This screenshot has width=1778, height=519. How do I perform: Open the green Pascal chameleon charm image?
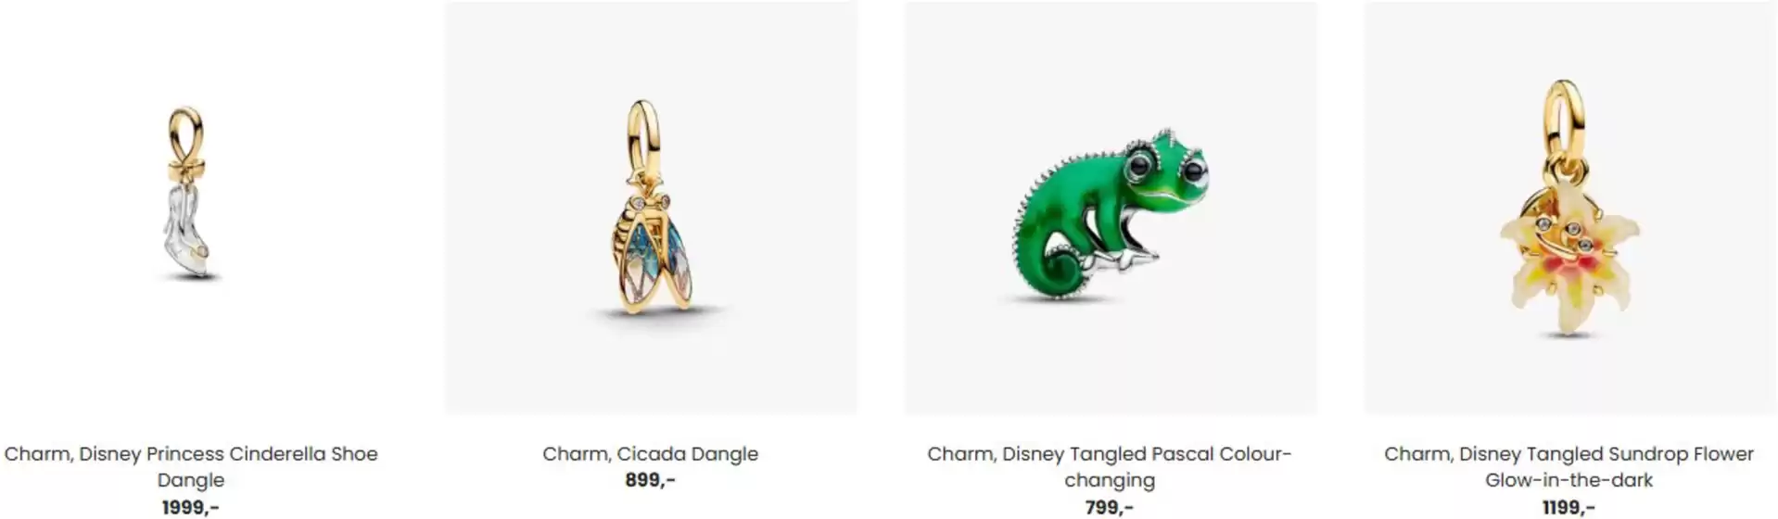(1111, 208)
